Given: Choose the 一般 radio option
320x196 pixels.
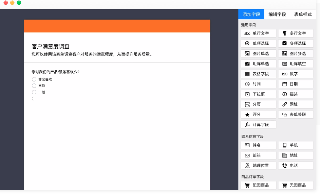Looking at the screenshot, I should [34, 92].
